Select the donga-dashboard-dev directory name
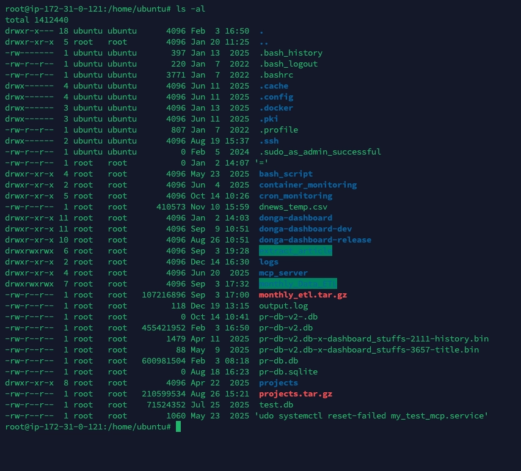The height and width of the screenshot is (471, 521). [305, 228]
